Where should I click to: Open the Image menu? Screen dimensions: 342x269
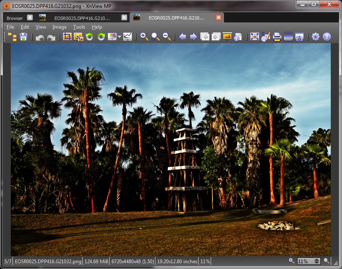[x=59, y=27]
